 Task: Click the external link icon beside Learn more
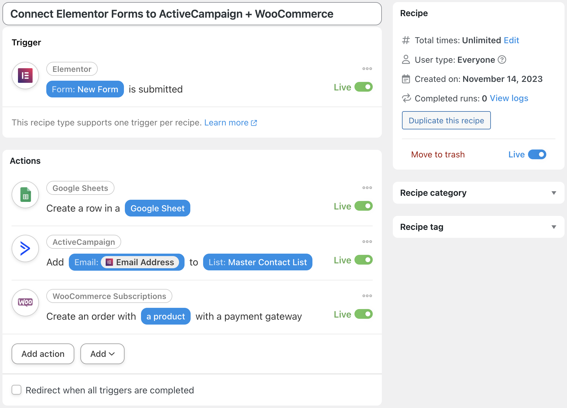click(254, 123)
